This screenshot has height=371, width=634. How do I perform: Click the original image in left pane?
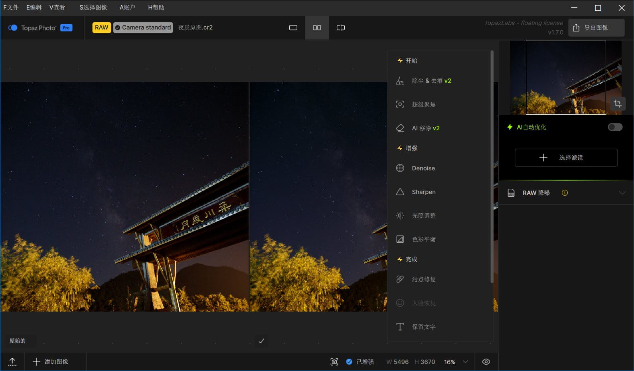[124, 197]
